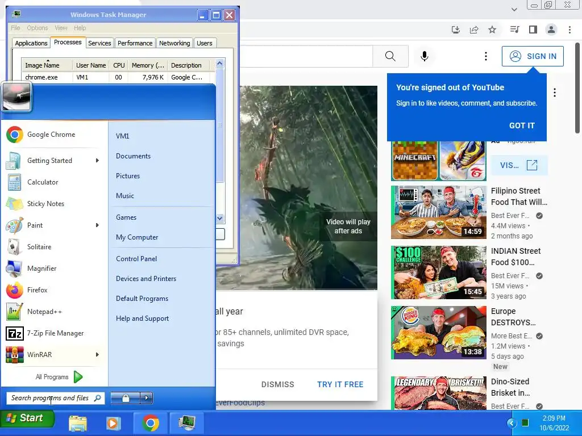The image size is (582, 436).
Task: Switch to Networking tab in Task Manager
Action: pos(174,43)
